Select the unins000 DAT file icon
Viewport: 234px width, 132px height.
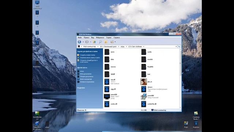click(x=107, y=96)
